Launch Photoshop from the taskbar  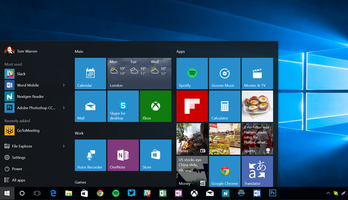273,193
